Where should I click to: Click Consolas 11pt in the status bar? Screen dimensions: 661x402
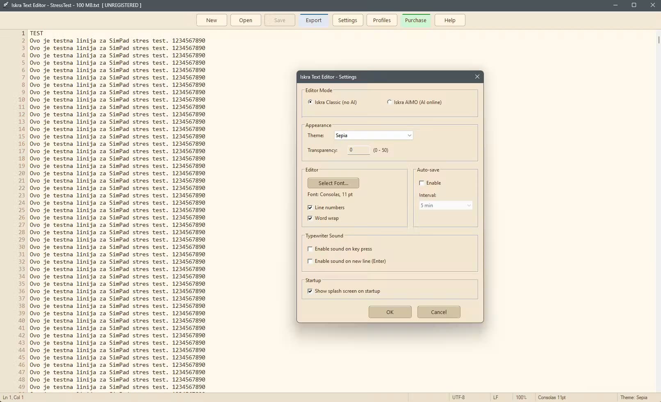click(x=552, y=397)
